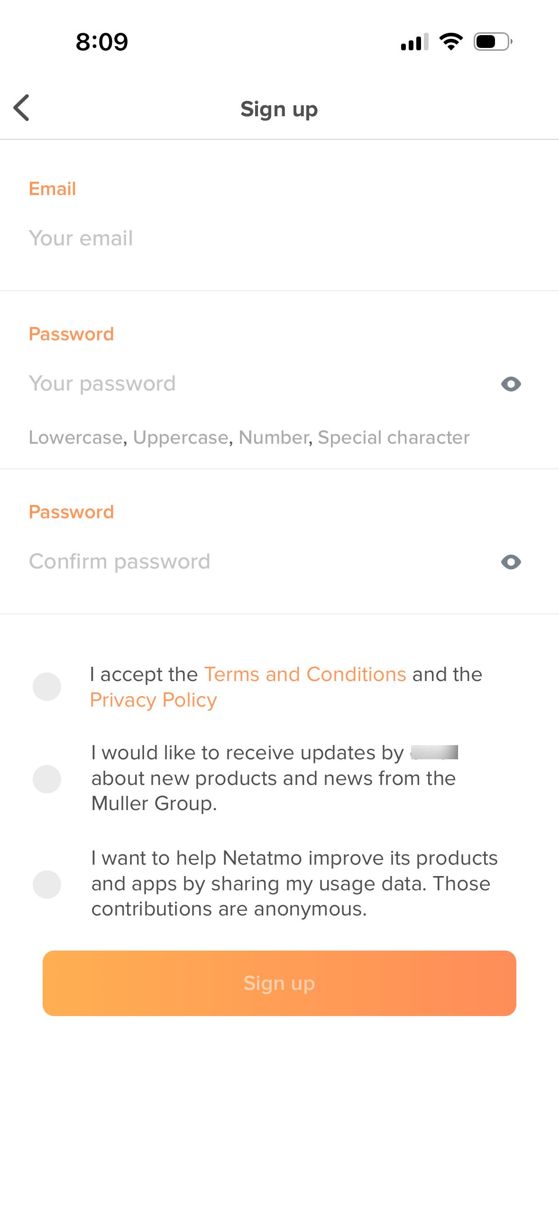Click the Confirm password field

click(190, 561)
